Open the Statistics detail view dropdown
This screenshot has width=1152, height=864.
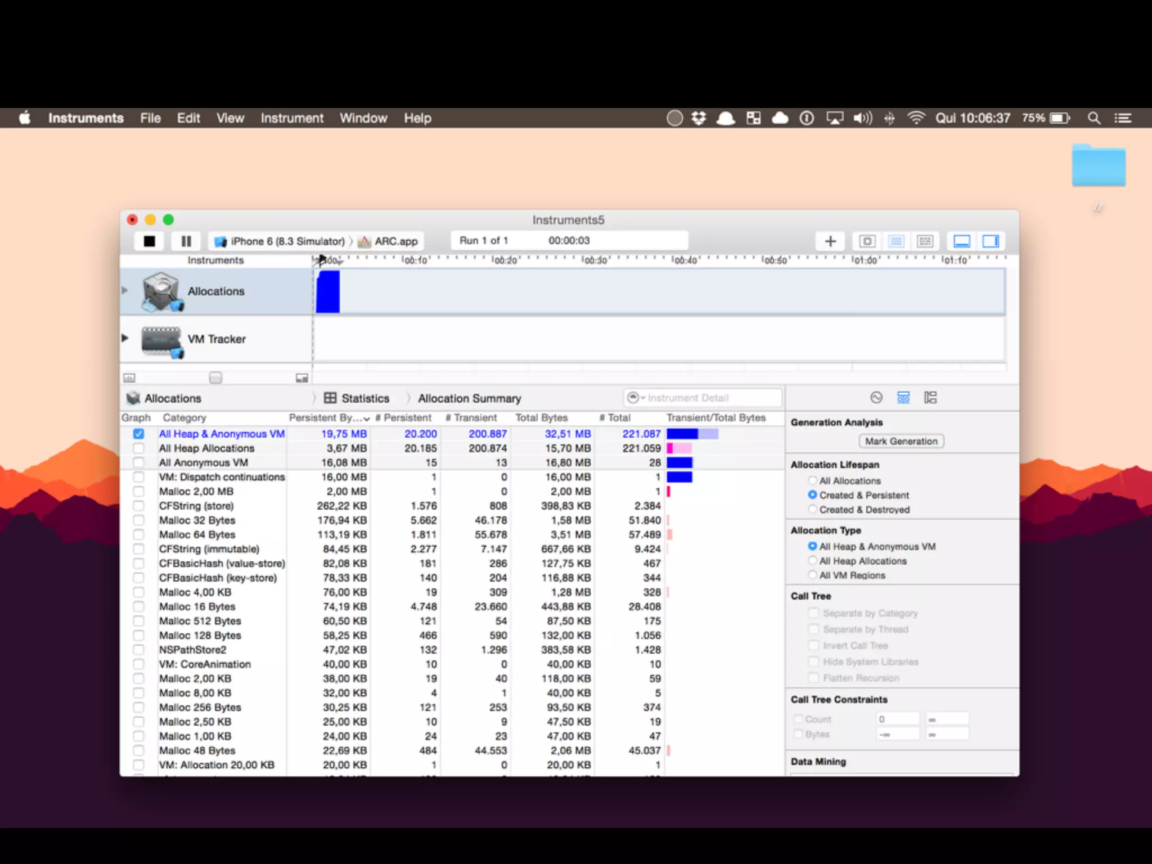[x=358, y=398]
